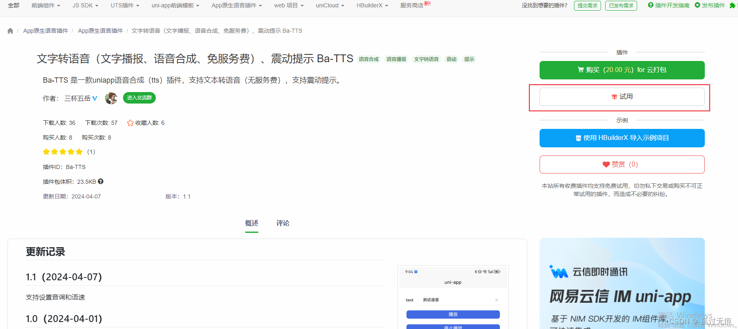Click the 1.1 (2024-04-07) changelog heading
This screenshot has height=329, width=738.
coord(64,277)
